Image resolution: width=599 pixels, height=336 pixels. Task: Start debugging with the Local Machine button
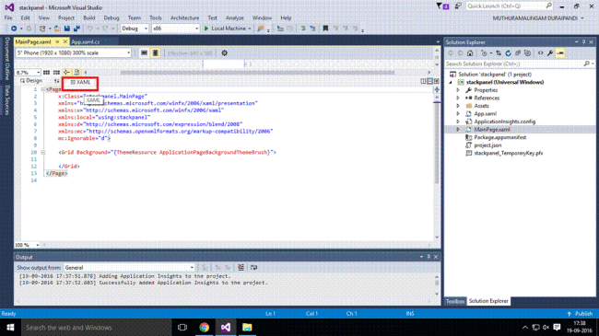pos(225,29)
